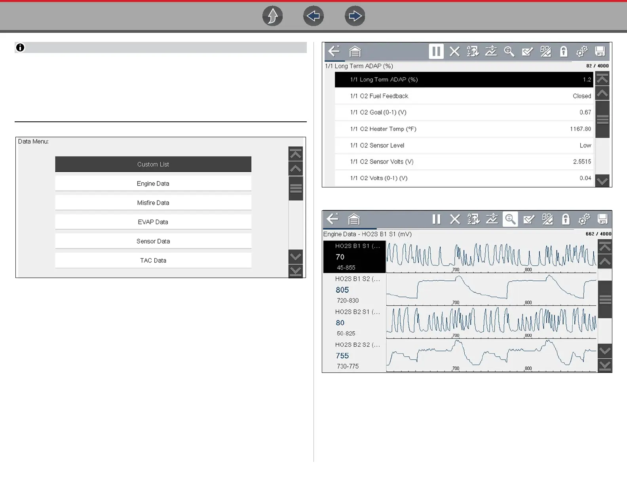The height and width of the screenshot is (484, 627).
Task: Jump to top of the graph list
Action: pos(605,247)
